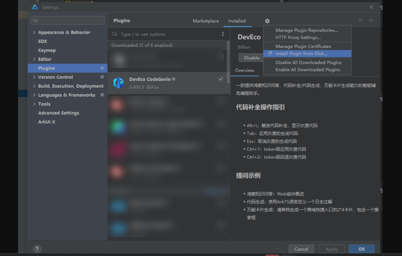
Task: Click the 'Ctrl+1' shortcut bullet line
Action: tap(276, 149)
